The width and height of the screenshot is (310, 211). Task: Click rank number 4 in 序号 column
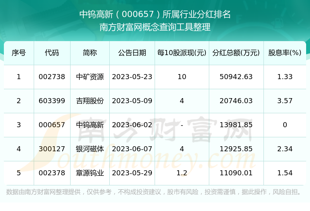(19, 149)
